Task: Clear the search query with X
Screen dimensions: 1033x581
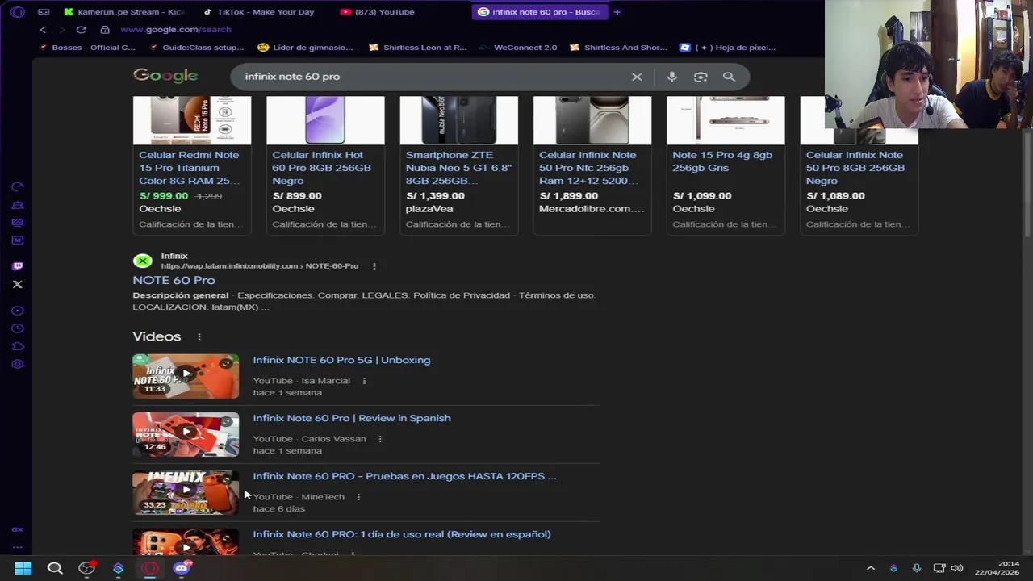Action: pyautogui.click(x=637, y=77)
